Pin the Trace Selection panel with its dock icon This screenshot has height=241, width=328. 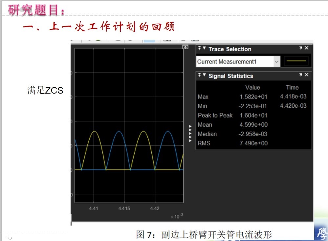point(200,48)
